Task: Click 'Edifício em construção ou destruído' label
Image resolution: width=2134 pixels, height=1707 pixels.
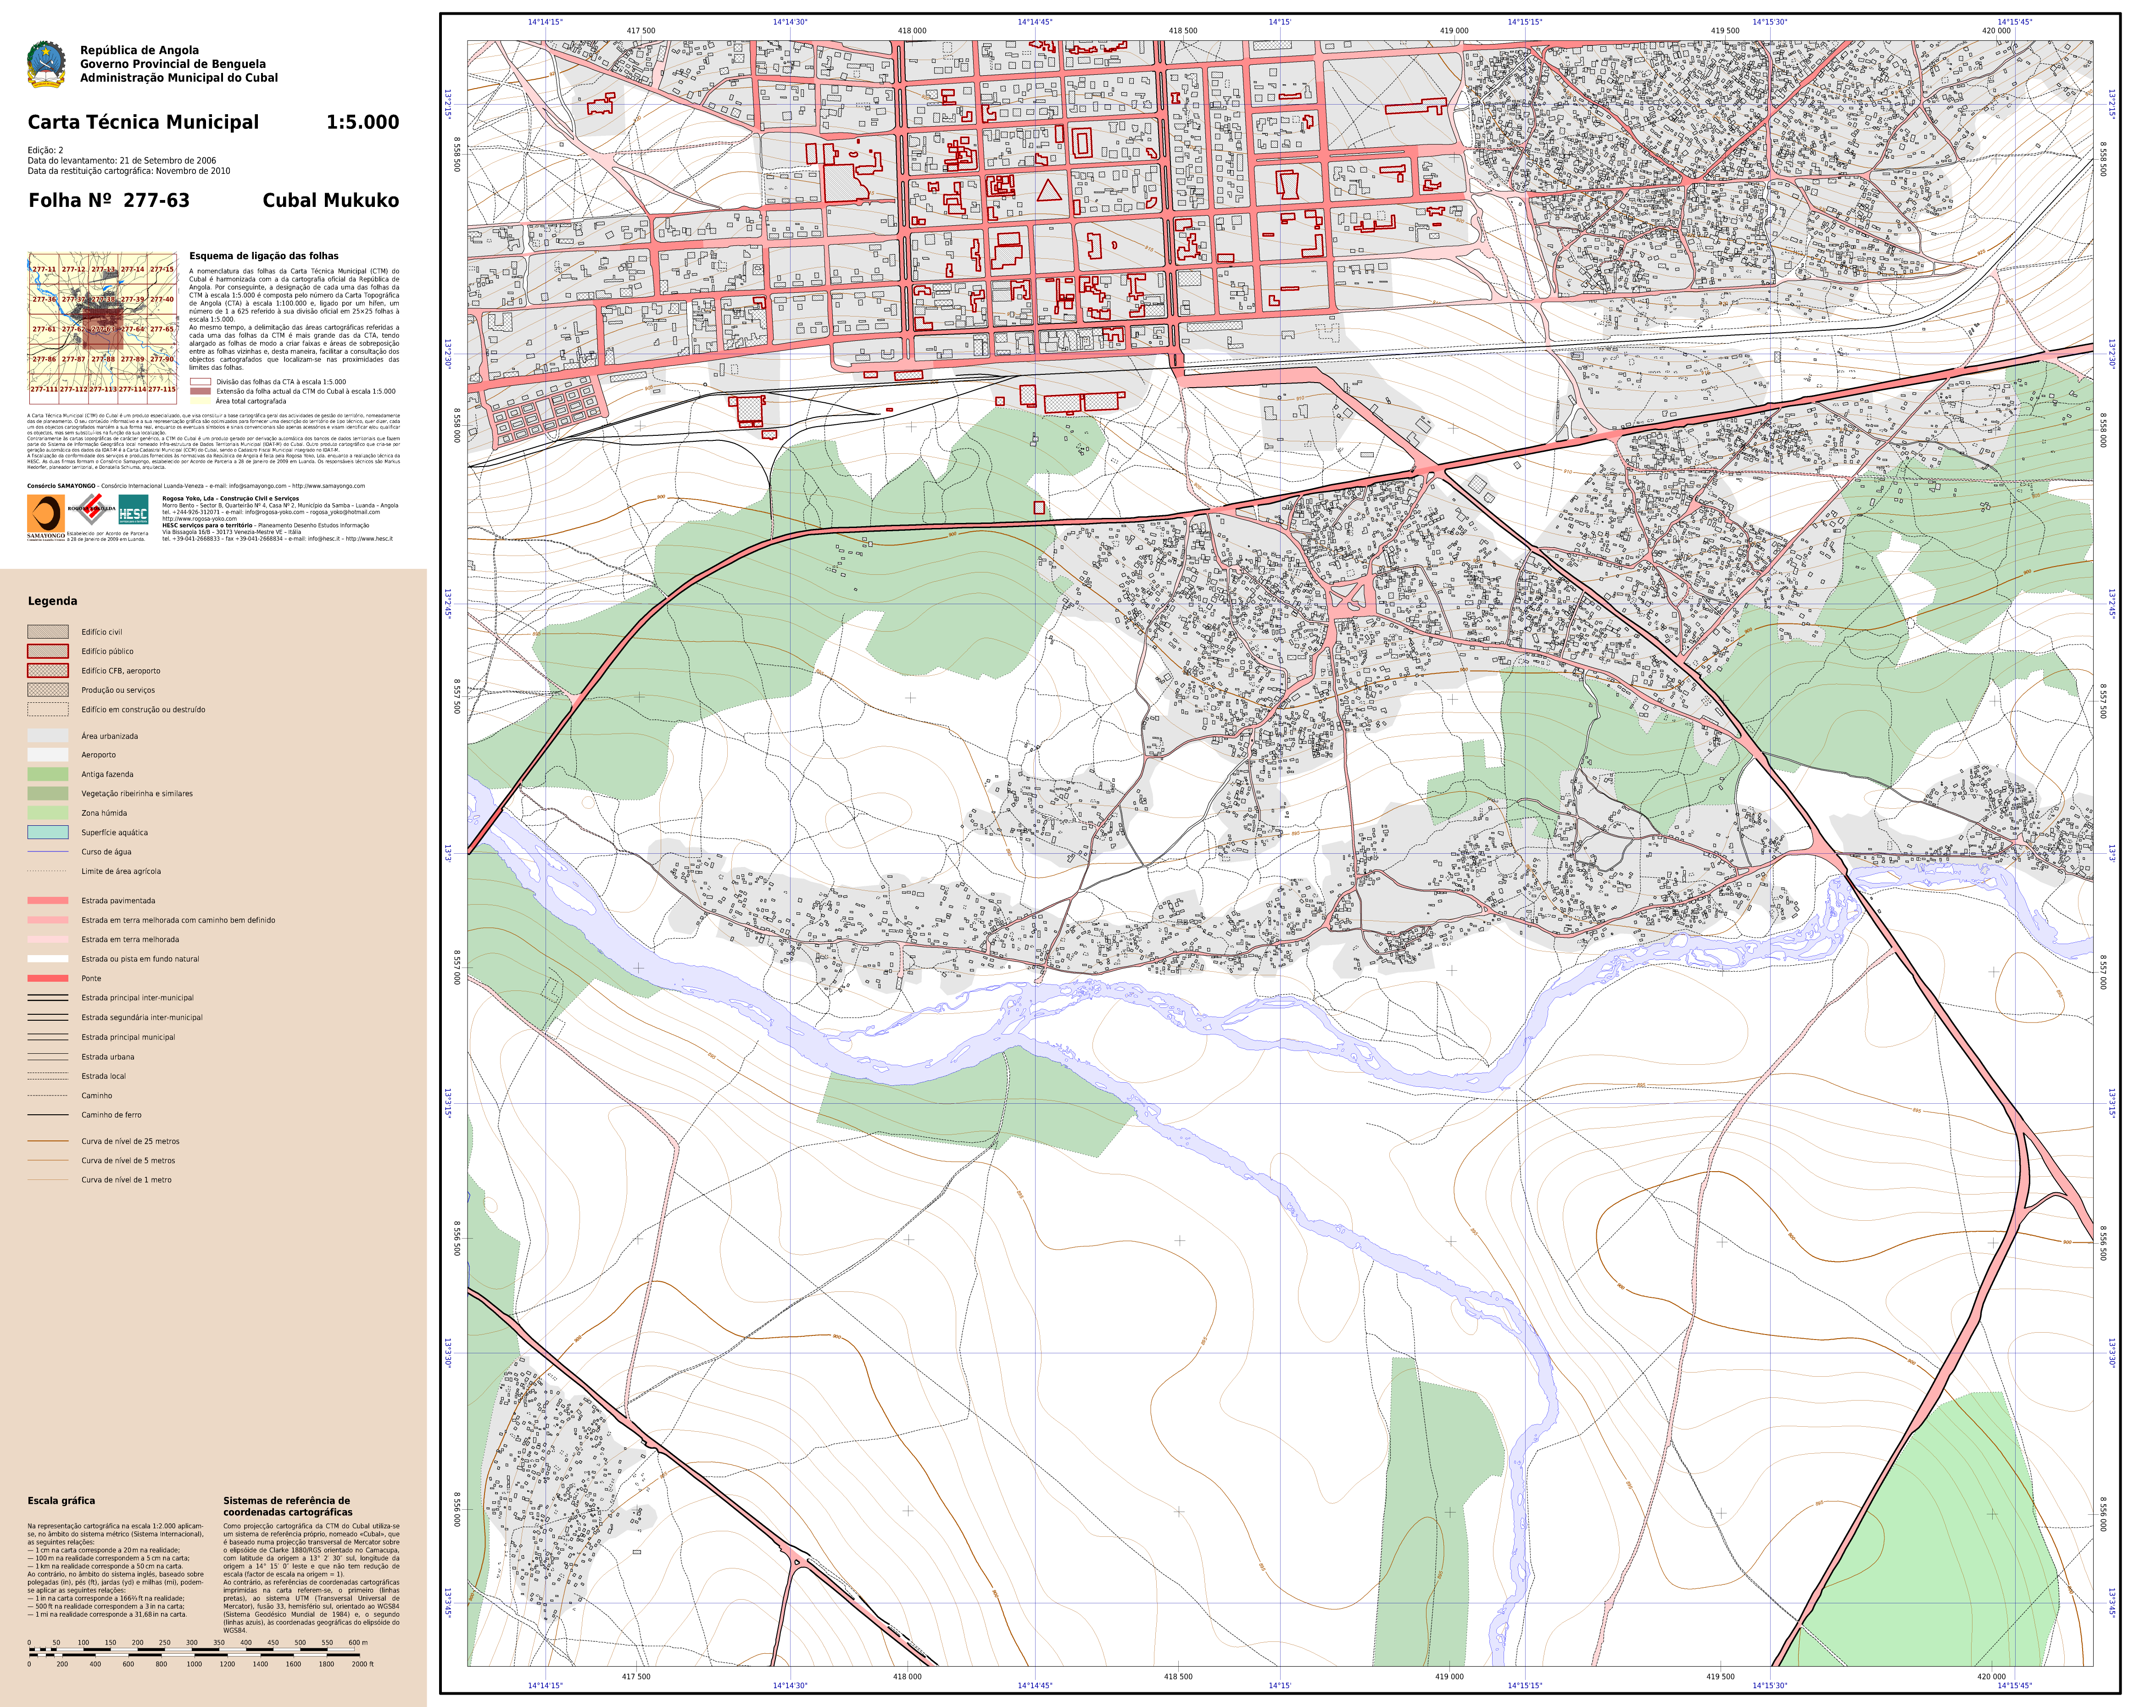Action: [144, 710]
